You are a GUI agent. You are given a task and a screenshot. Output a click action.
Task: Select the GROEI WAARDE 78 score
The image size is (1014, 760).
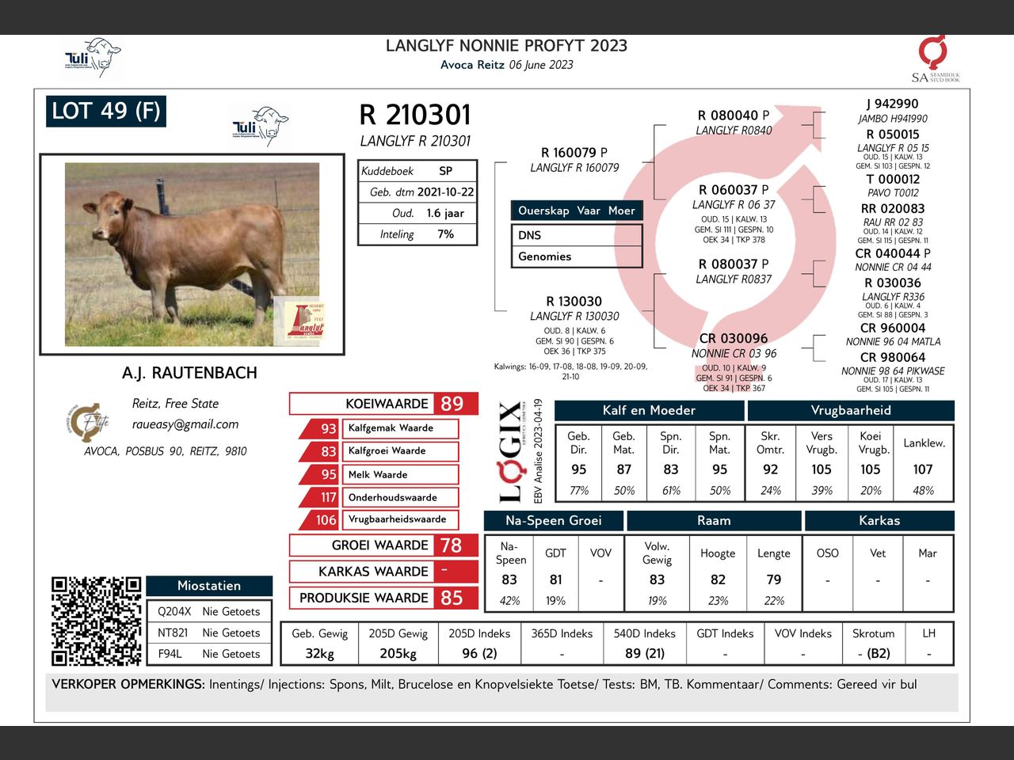[383, 545]
